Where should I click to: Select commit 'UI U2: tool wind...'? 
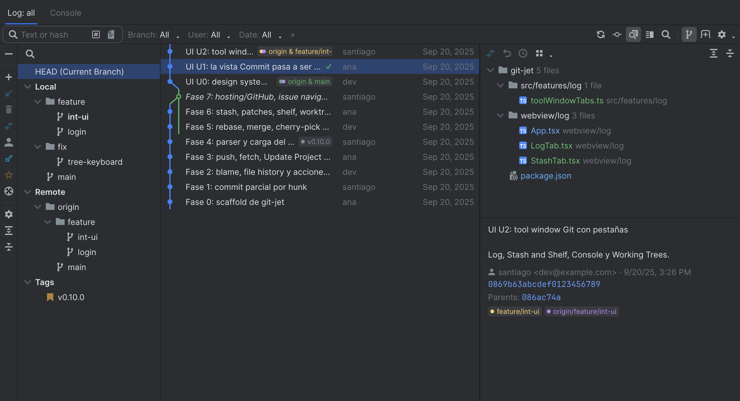(x=320, y=51)
